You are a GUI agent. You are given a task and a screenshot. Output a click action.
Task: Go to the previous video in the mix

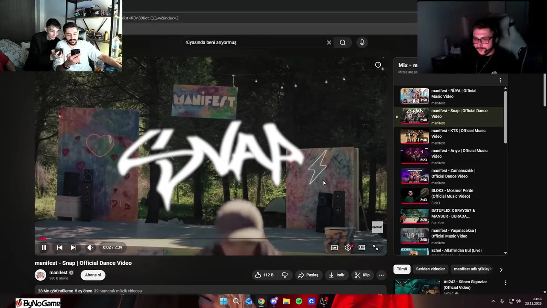pos(60,247)
